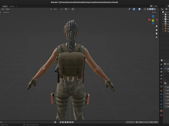The width and height of the screenshot is (169, 126).
Task: Select the Scene Collection row in the outliner
Action: pyautogui.click(x=165, y=12)
